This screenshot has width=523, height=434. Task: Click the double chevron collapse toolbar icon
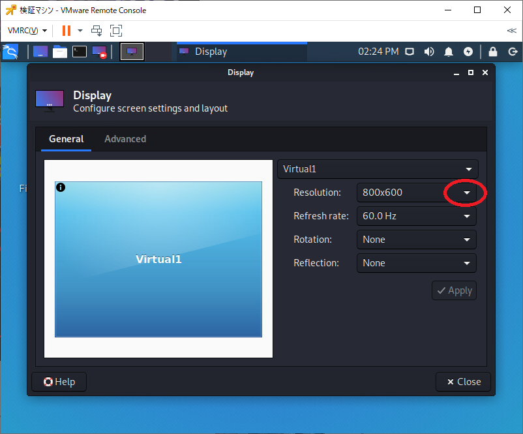[512, 31]
